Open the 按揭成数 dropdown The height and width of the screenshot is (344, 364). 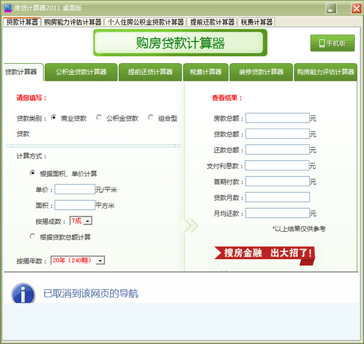[x=81, y=221]
